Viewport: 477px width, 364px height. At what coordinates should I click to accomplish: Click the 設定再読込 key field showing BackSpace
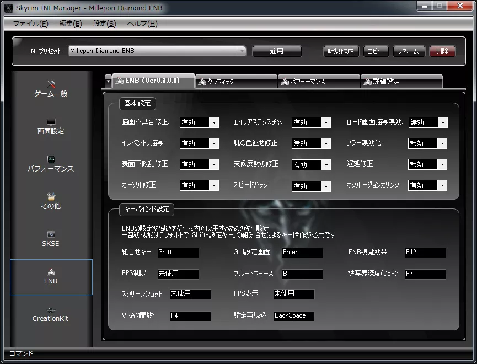click(x=294, y=316)
